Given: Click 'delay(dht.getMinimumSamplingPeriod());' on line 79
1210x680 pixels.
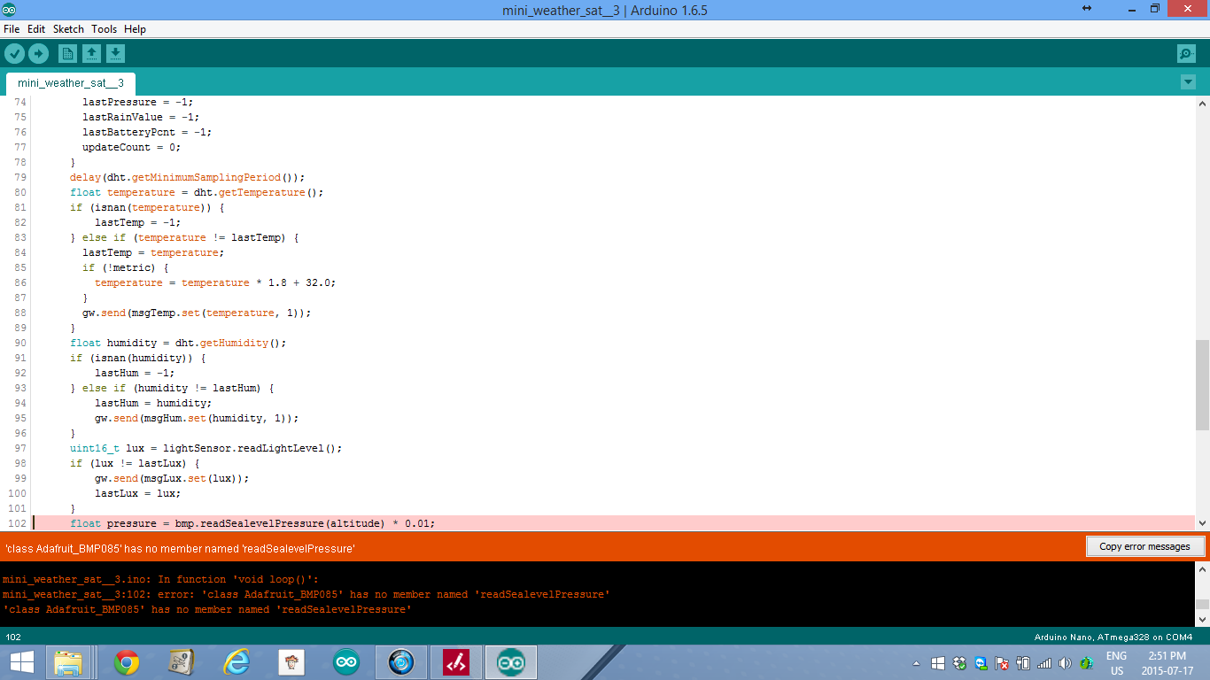Looking at the screenshot, I should pyautogui.click(x=188, y=177).
